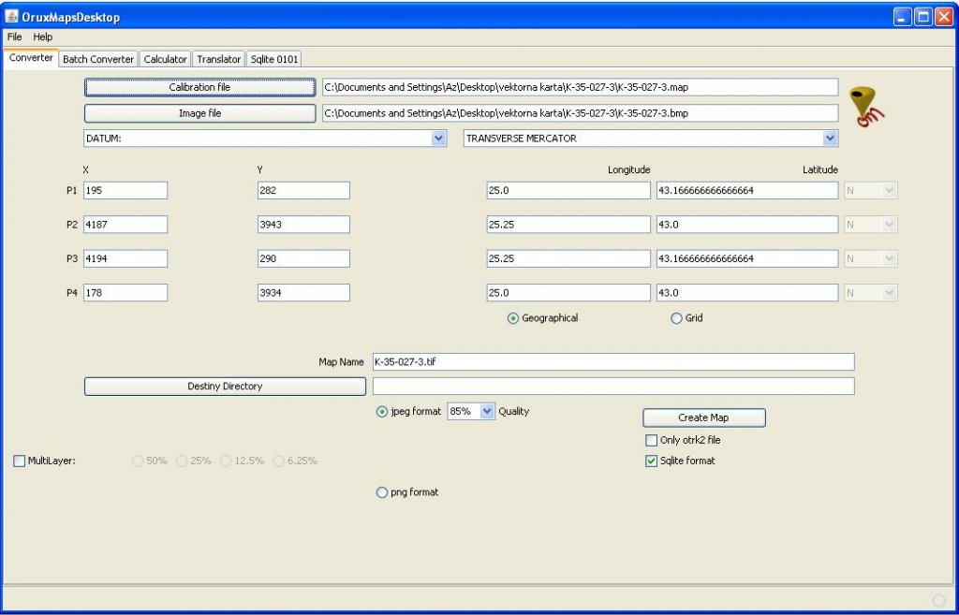The height and width of the screenshot is (615, 959).
Task: Switch to the Sqlite 0101 tab
Action: 274,59
